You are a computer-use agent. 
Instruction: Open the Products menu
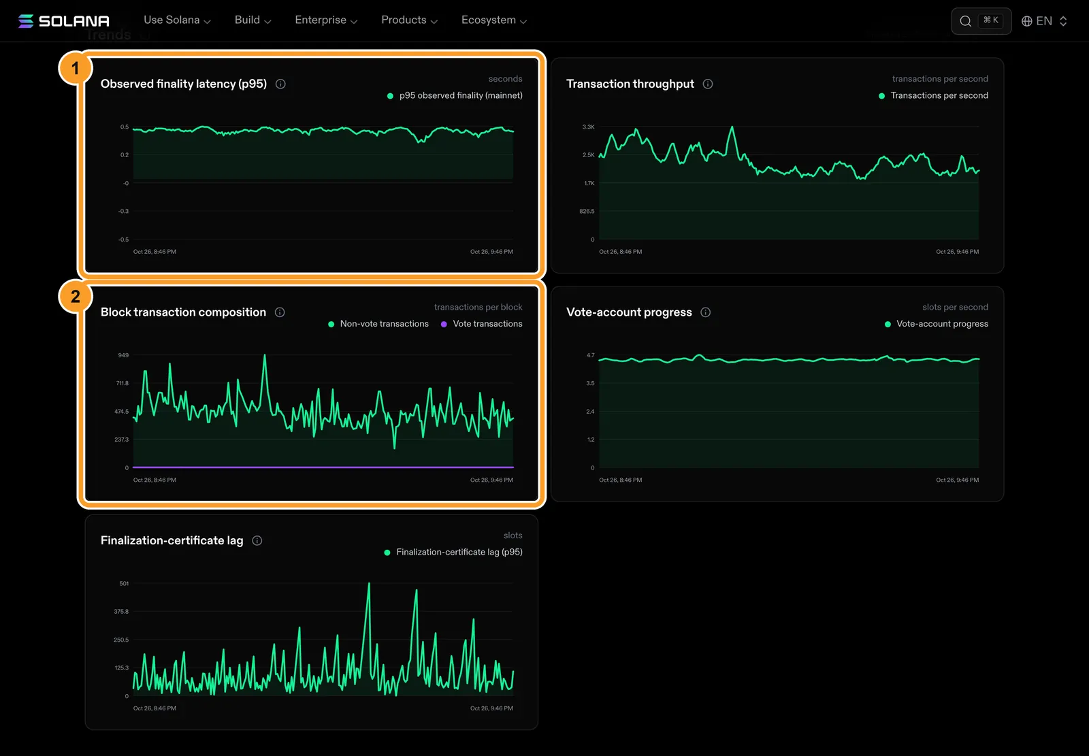(409, 20)
